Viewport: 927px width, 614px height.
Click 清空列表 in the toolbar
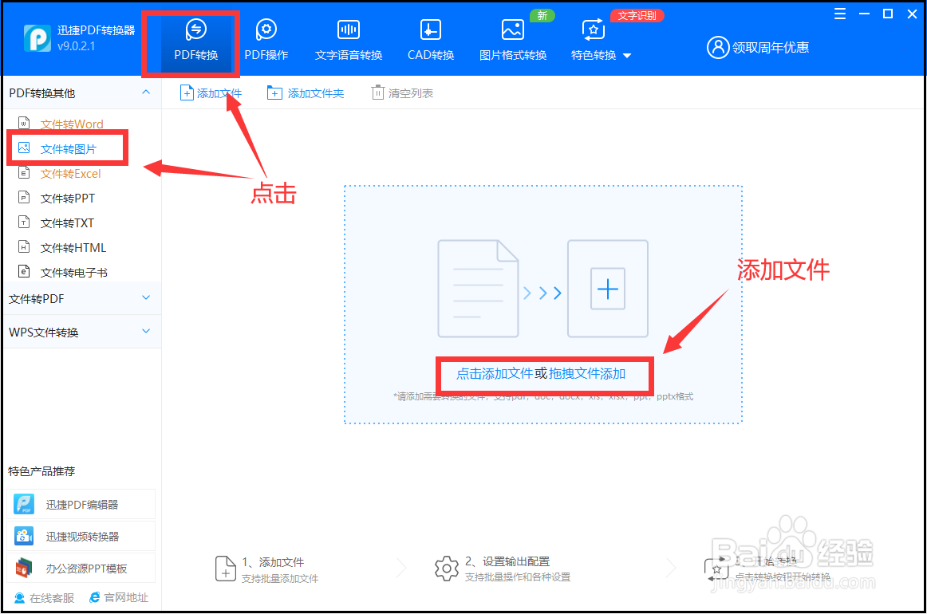tap(402, 92)
